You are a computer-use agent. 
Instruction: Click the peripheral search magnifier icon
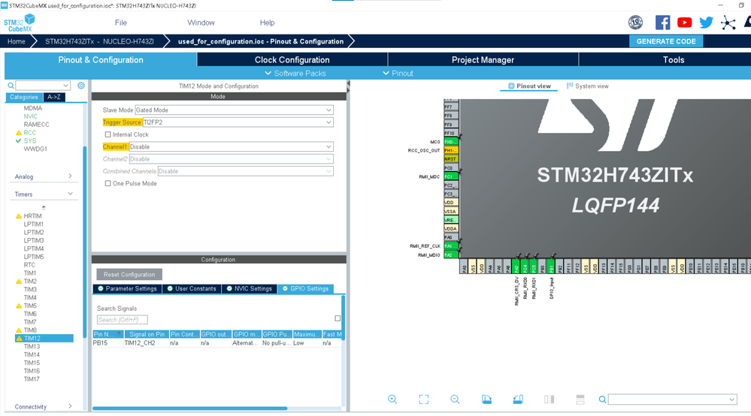click(x=11, y=86)
